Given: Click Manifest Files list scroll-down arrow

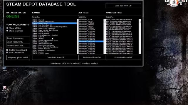Looking at the screenshot, I should tap(140, 53).
